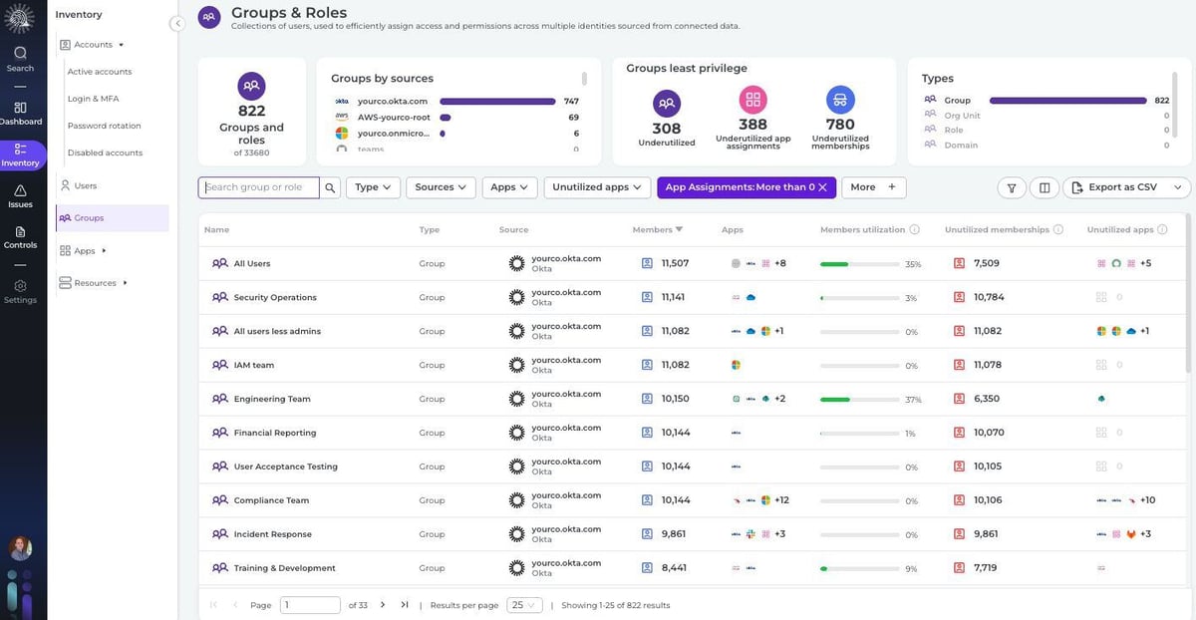1196x620 pixels.
Task: Open the Sources filter dropdown
Action: tap(442, 187)
